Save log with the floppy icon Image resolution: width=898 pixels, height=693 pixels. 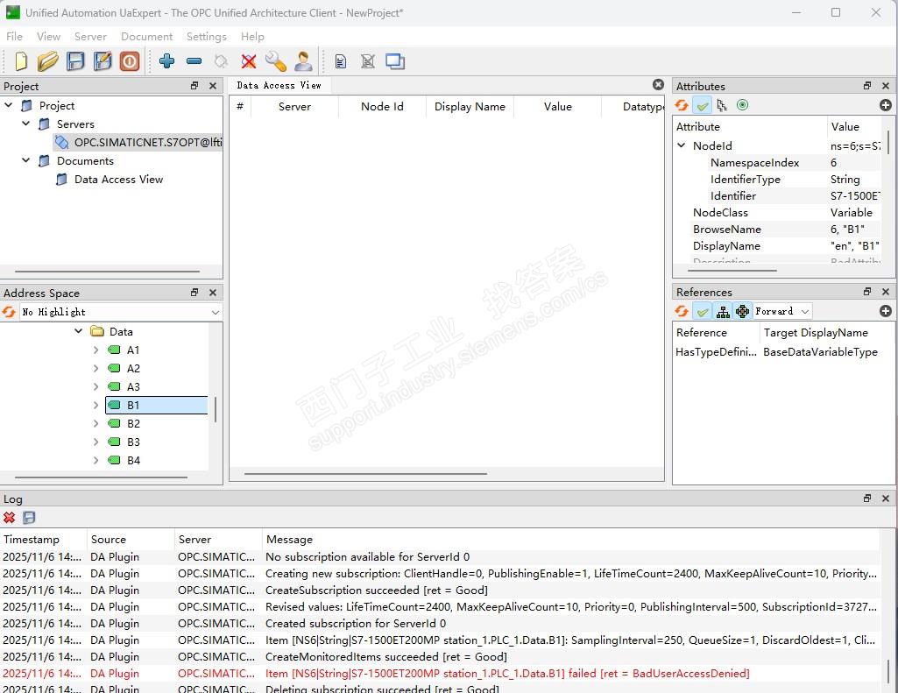pyautogui.click(x=29, y=518)
